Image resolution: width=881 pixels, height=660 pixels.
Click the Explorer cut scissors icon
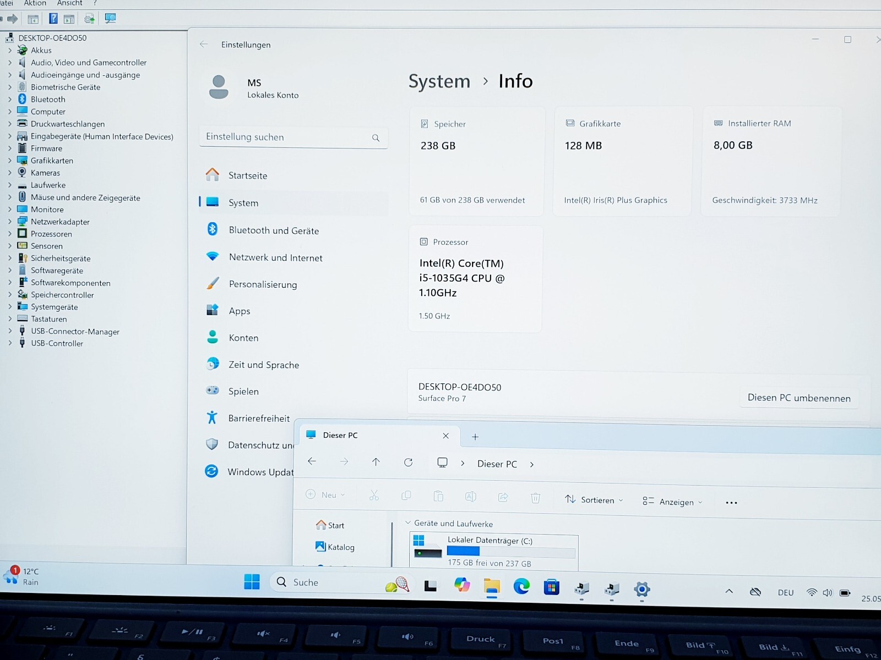[374, 496]
